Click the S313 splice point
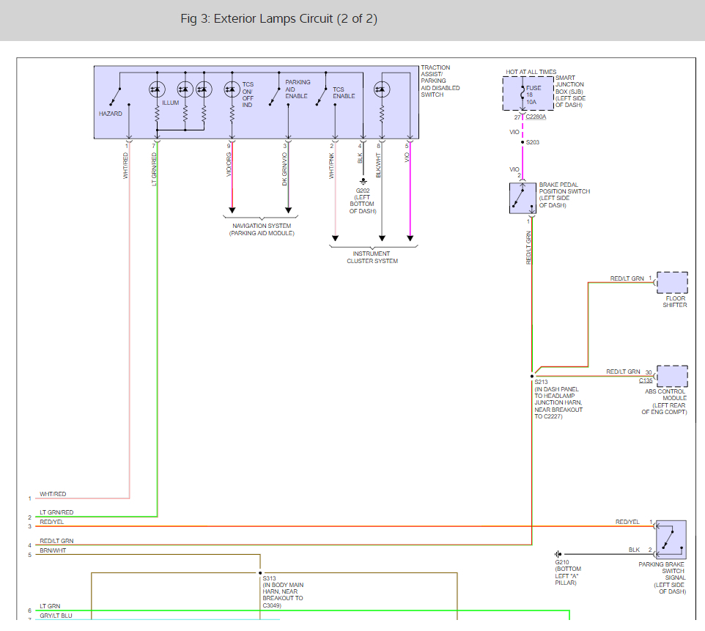Image resolution: width=705 pixels, height=631 pixels. 260,573
